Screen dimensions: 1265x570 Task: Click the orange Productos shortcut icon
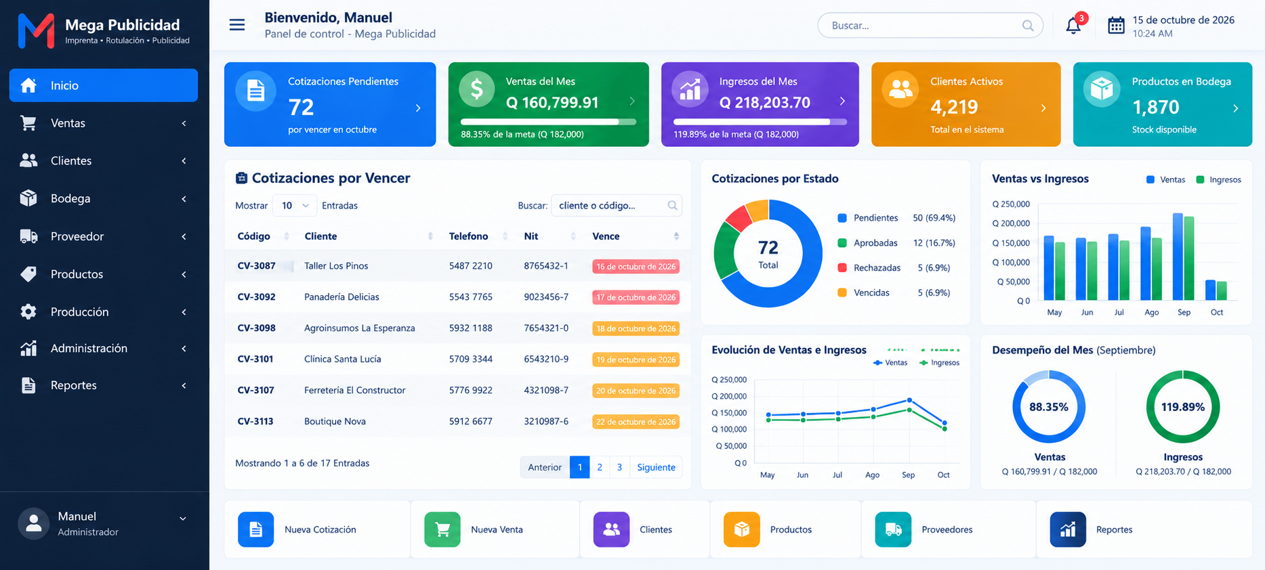(741, 529)
